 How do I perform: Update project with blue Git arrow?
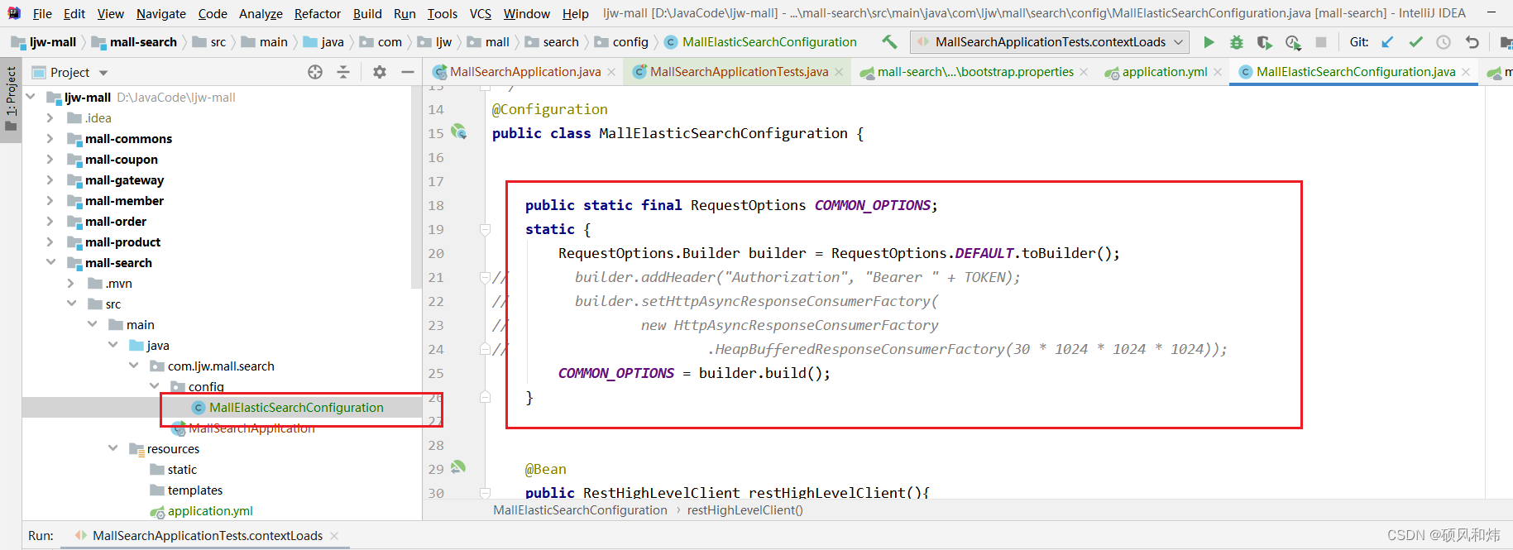[x=1388, y=42]
